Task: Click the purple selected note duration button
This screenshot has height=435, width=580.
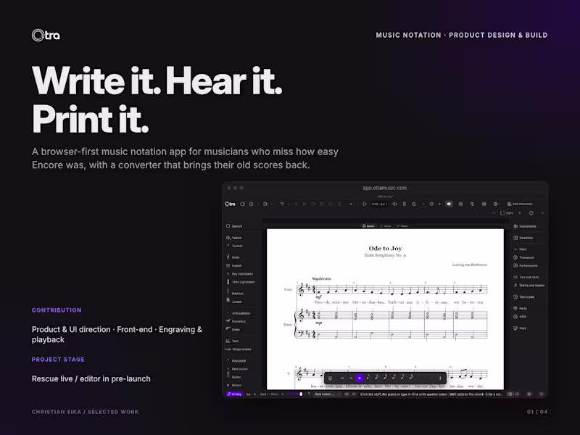Action: tap(359, 378)
